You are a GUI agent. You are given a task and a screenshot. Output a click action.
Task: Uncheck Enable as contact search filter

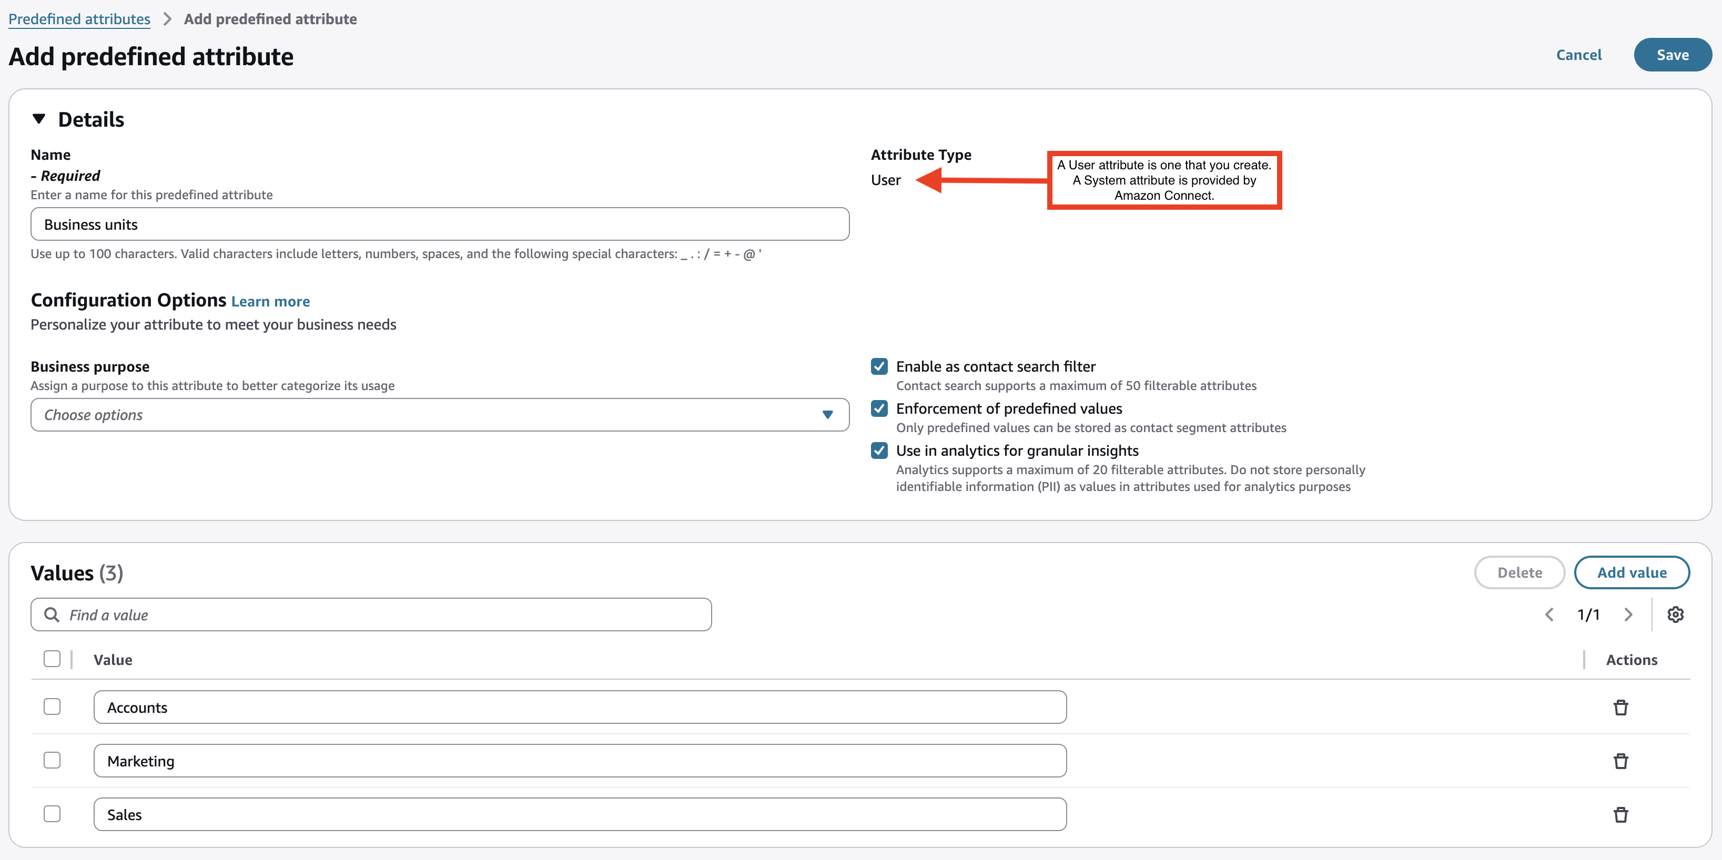[879, 366]
